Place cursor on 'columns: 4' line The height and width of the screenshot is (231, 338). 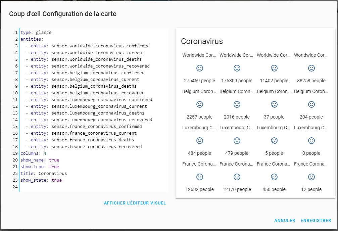point(34,153)
